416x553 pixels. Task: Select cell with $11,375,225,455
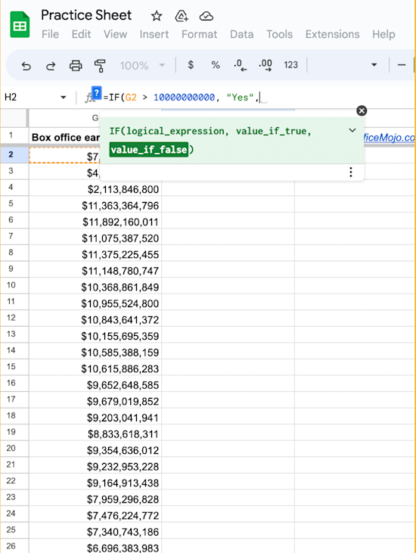point(95,254)
